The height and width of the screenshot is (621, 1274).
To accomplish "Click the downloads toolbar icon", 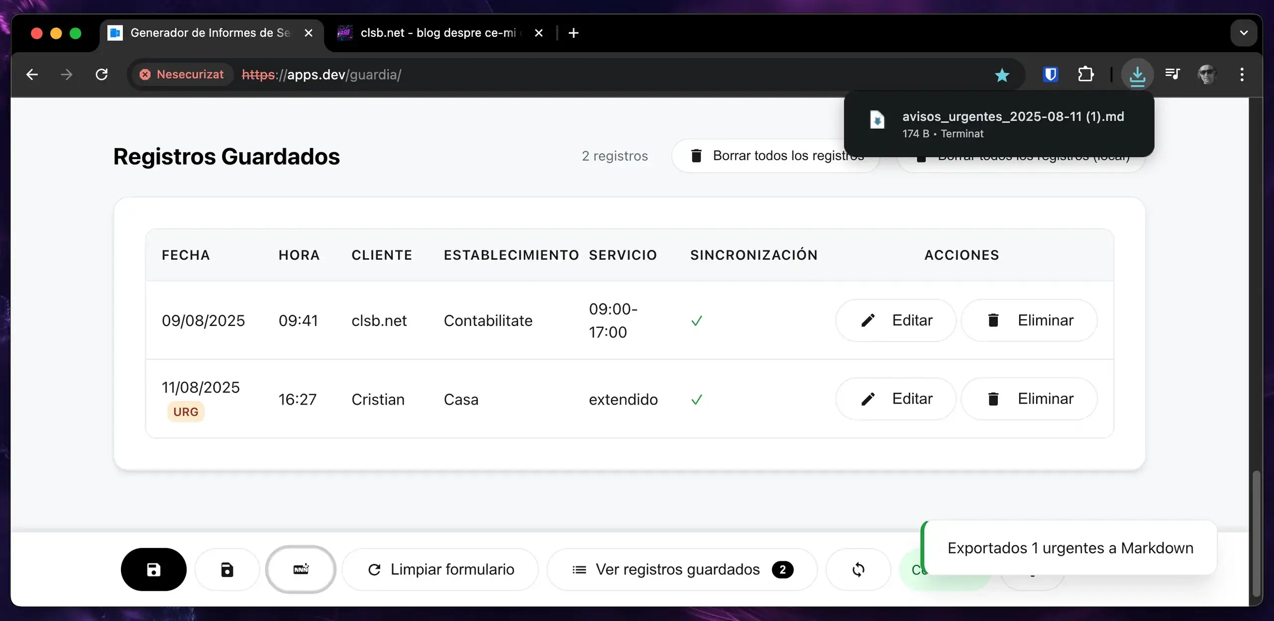I will coord(1137,75).
